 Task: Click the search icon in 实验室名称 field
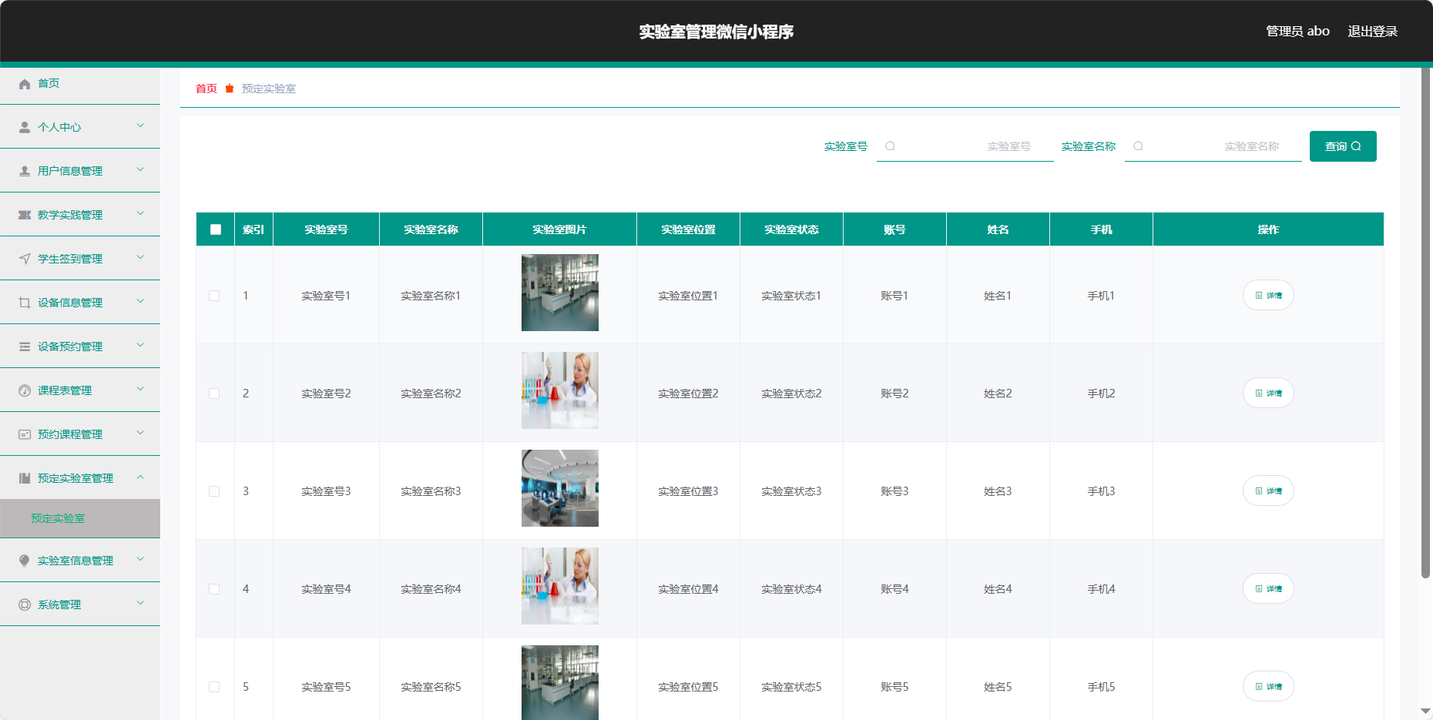(1138, 146)
